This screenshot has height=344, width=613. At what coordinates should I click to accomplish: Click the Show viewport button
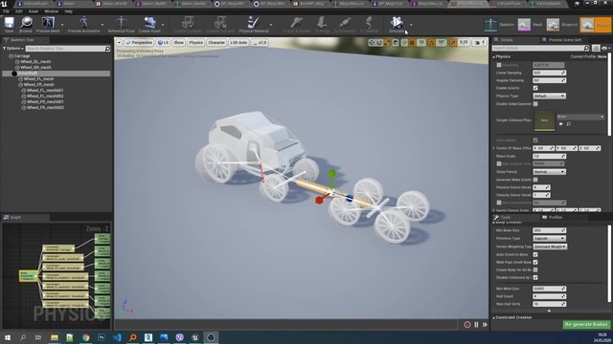179,42
